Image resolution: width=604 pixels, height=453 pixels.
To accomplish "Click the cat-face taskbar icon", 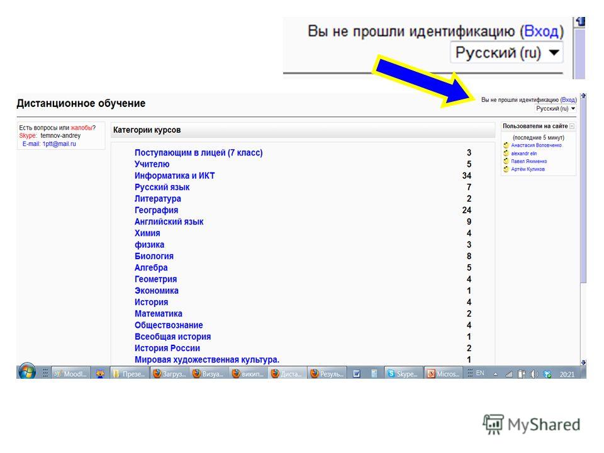I will [x=100, y=374].
